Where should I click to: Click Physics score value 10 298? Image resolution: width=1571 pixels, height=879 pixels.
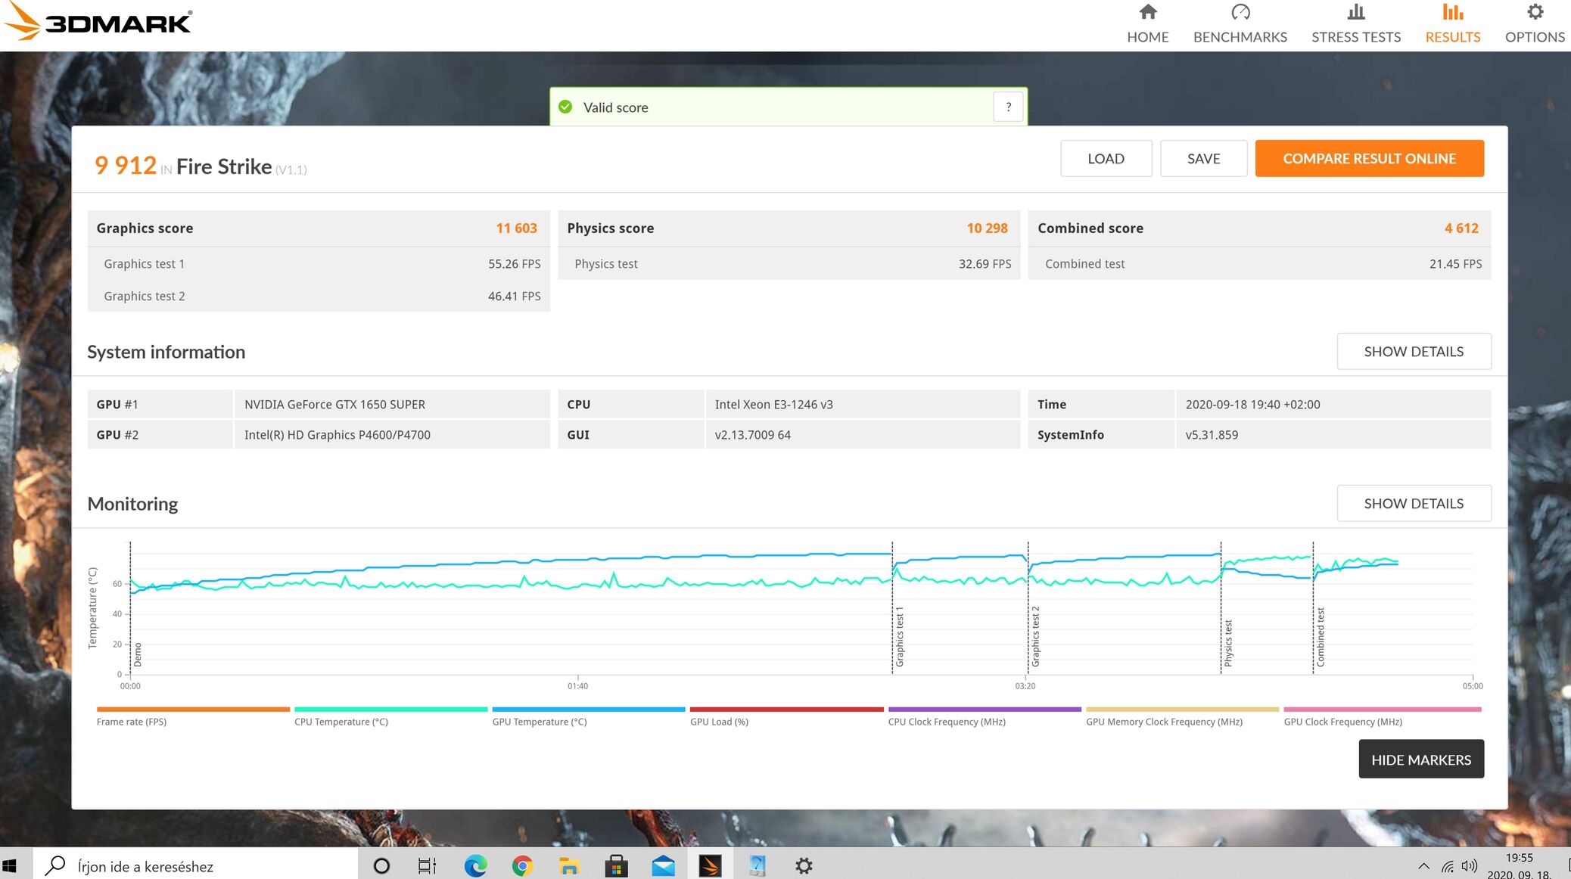coord(987,228)
